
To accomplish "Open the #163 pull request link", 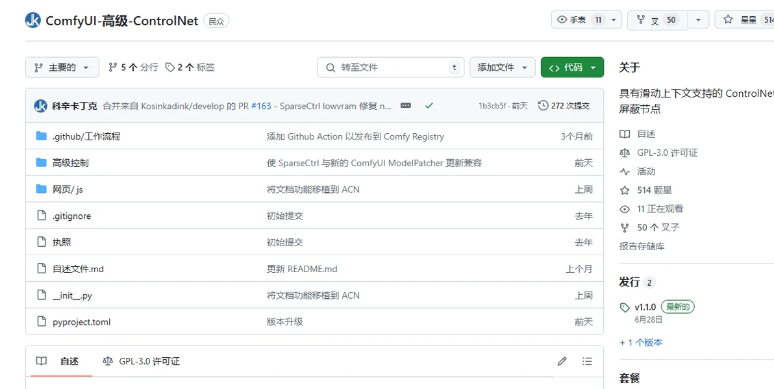I will [x=261, y=106].
